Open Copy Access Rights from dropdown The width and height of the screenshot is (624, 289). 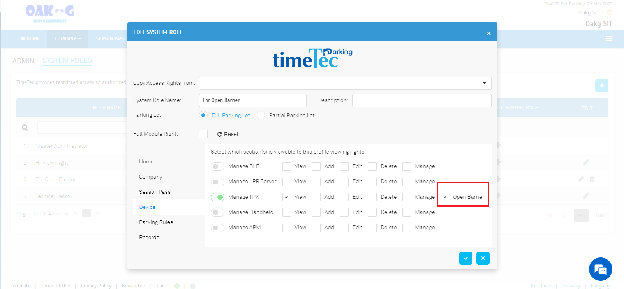coord(345,83)
